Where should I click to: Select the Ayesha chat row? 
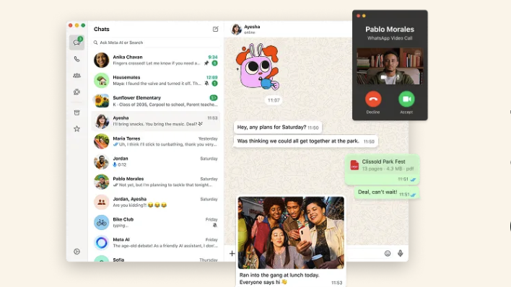tap(156, 121)
